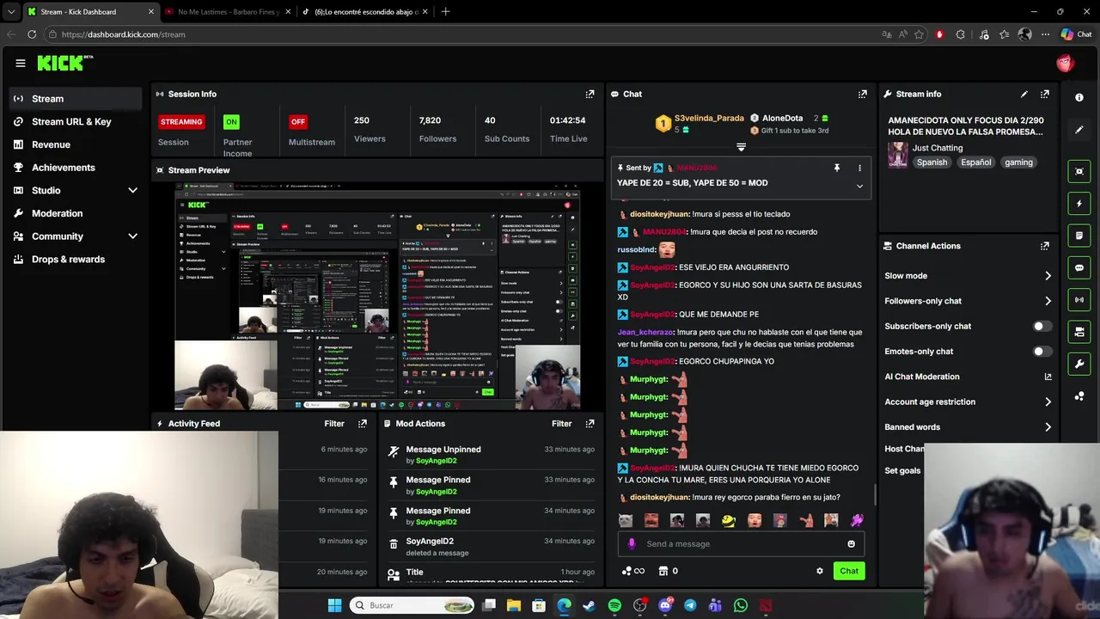Click the gaming tag
Viewport: 1100px width, 619px height.
(x=1018, y=162)
